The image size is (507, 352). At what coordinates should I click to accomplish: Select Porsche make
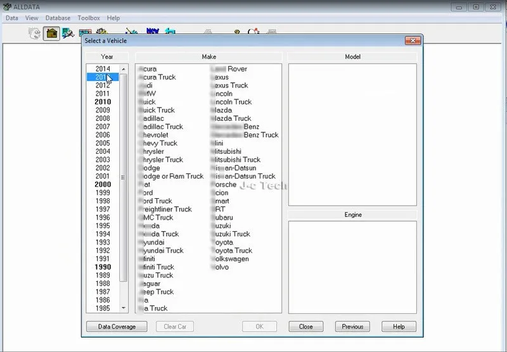(x=224, y=184)
